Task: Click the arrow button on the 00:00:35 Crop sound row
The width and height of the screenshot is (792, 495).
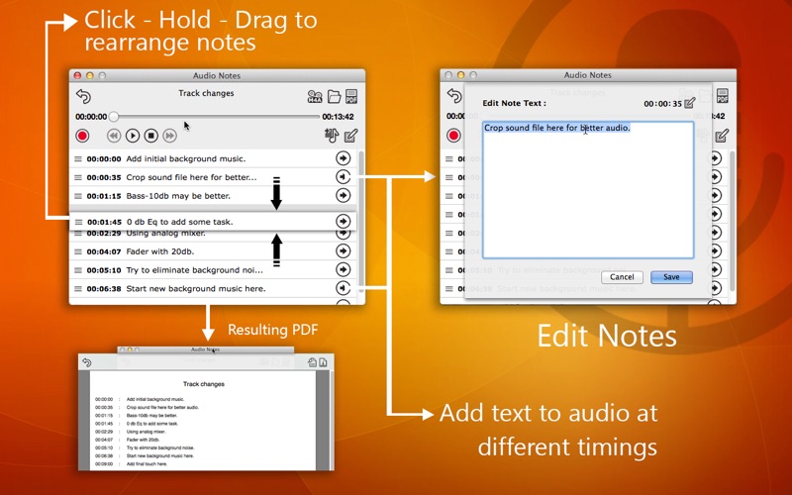Action: pyautogui.click(x=343, y=177)
